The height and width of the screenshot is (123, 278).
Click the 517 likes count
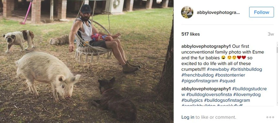click(x=190, y=34)
